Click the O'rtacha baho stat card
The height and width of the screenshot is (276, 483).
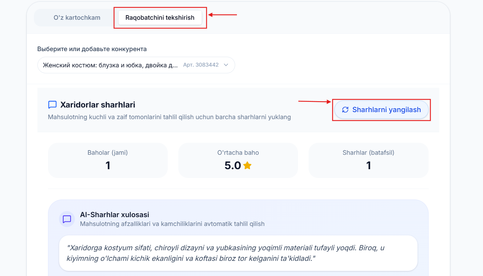coord(238,160)
